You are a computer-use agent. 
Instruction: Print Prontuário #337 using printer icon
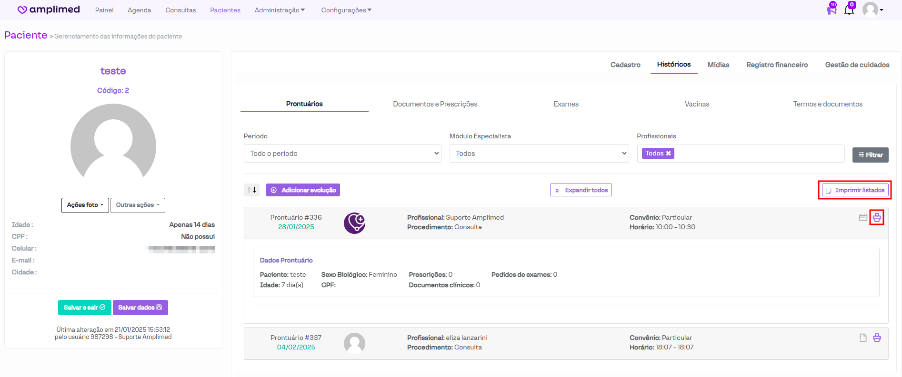coord(877,338)
